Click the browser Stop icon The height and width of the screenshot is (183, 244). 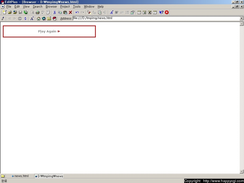(x=20, y=19)
